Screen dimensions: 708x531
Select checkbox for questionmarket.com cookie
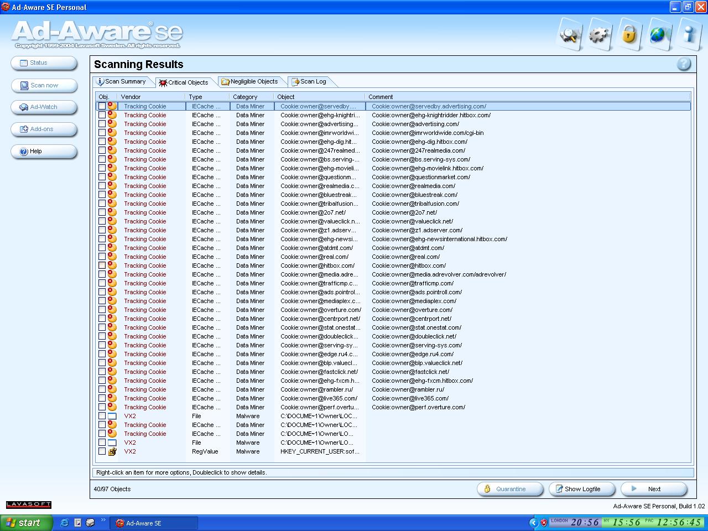pos(102,177)
